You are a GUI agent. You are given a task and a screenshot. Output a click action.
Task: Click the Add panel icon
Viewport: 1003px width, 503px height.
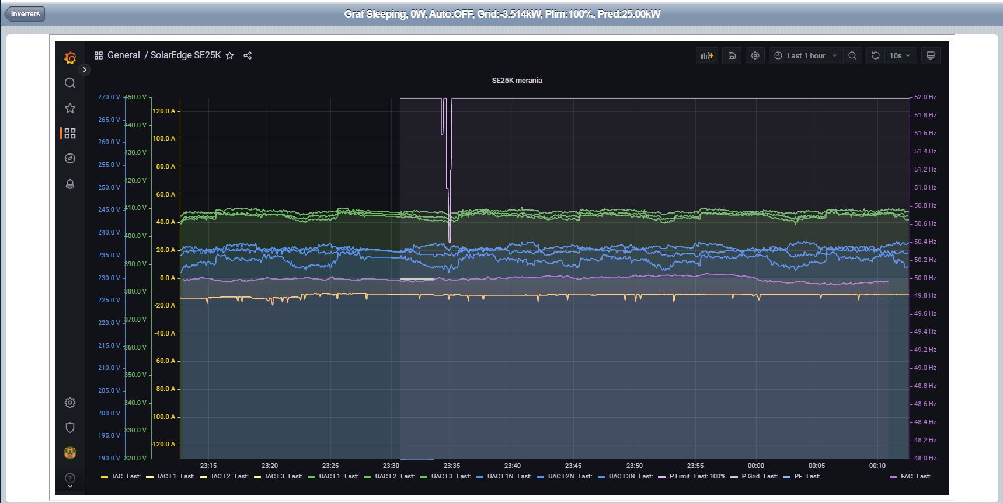point(707,55)
